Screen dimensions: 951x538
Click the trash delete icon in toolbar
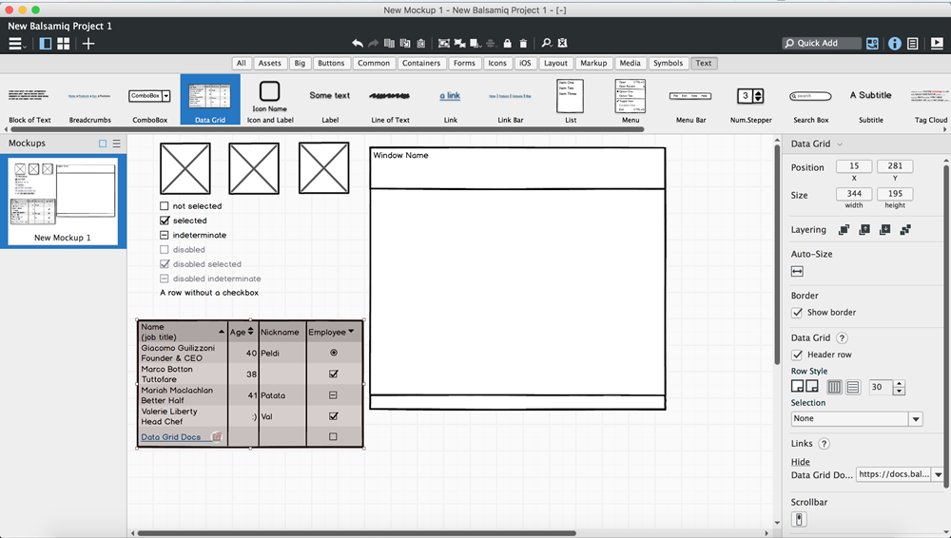[523, 44]
